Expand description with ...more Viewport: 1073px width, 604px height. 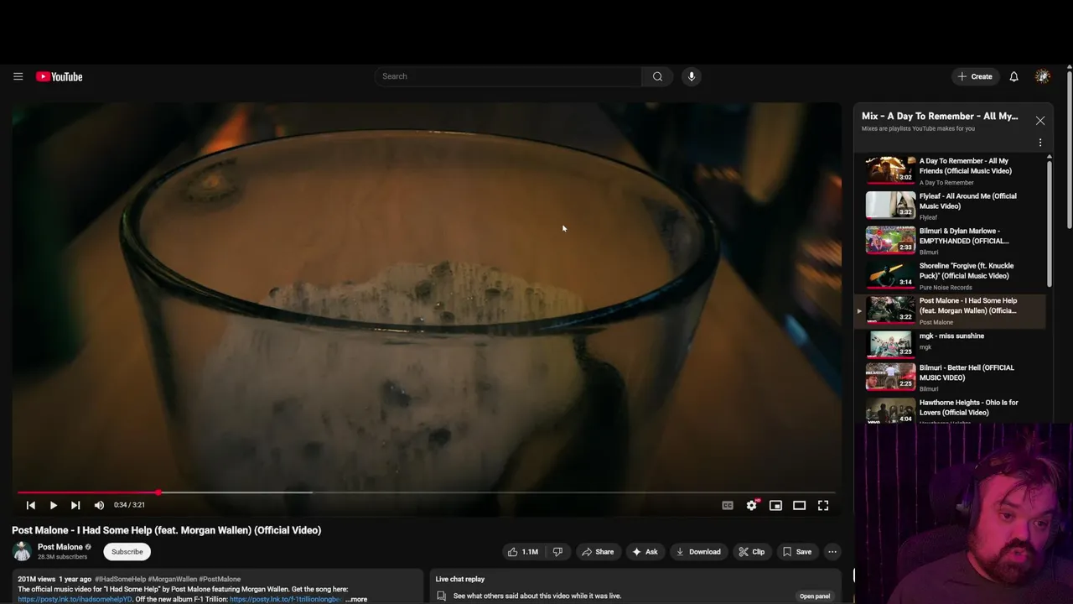[x=355, y=600]
